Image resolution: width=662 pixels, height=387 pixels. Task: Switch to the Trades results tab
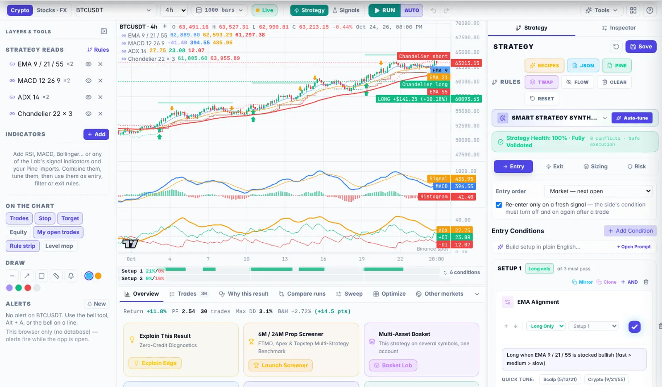point(188,294)
